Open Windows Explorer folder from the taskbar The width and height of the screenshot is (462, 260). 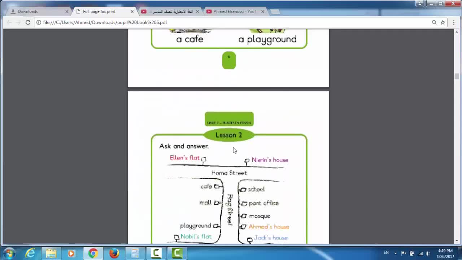click(51, 253)
